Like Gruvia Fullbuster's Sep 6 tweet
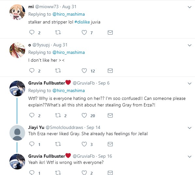195x175 pixels. click(84, 115)
